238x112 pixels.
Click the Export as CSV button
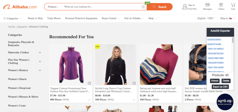click(220, 87)
